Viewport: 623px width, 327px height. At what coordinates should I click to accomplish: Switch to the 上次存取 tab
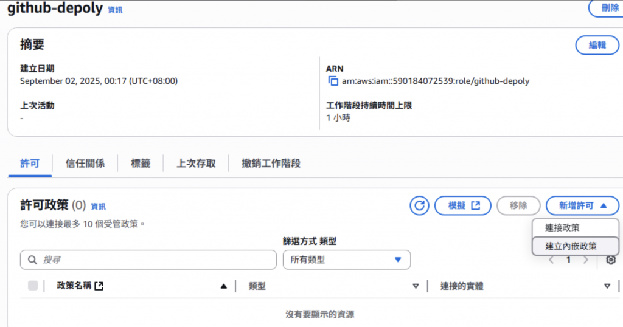point(196,163)
